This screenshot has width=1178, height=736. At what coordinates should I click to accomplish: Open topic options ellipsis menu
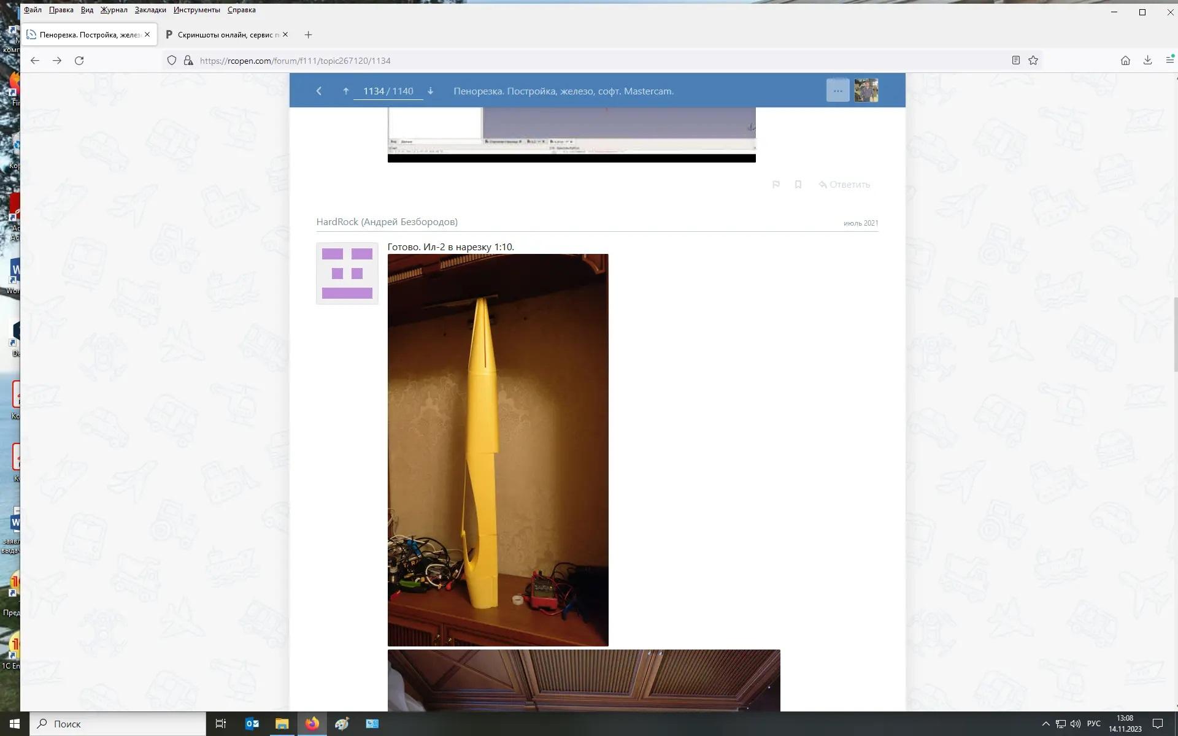coord(837,91)
